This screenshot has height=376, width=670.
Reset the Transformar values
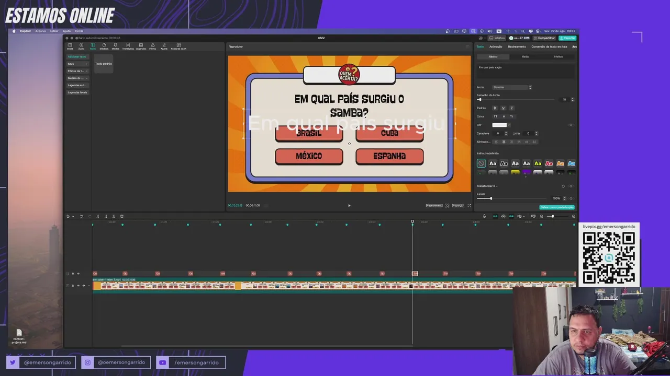(x=563, y=186)
